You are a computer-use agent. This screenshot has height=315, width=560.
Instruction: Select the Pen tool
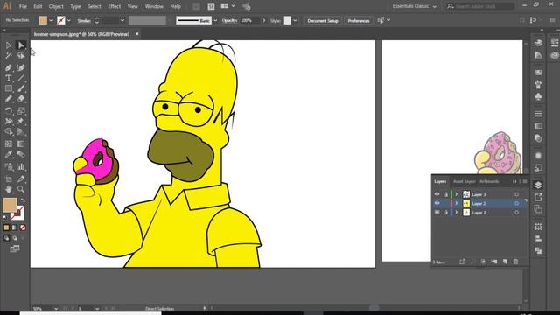tap(8, 67)
